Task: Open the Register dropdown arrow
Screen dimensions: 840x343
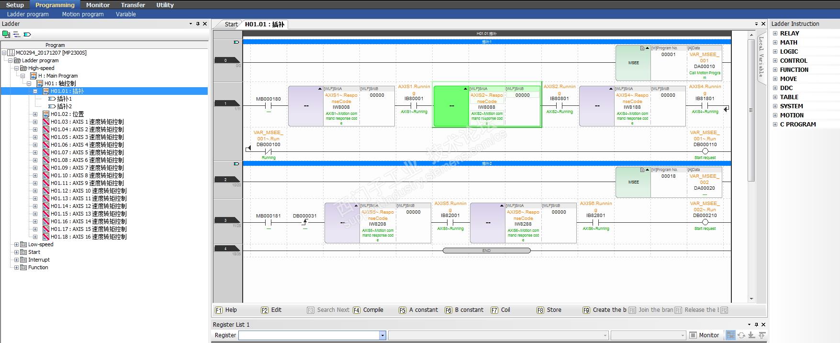Action: pos(382,335)
